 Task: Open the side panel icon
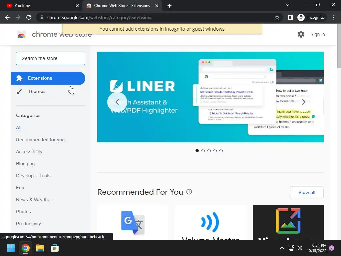click(290, 17)
